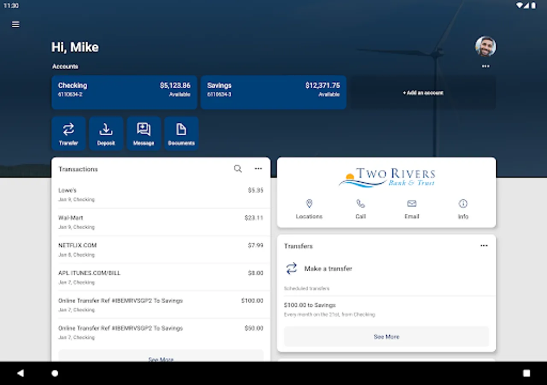Viewport: 547px width, 385px height.
Task: Tap the Two Rivers Bank & Trust logo
Action: tap(387, 178)
